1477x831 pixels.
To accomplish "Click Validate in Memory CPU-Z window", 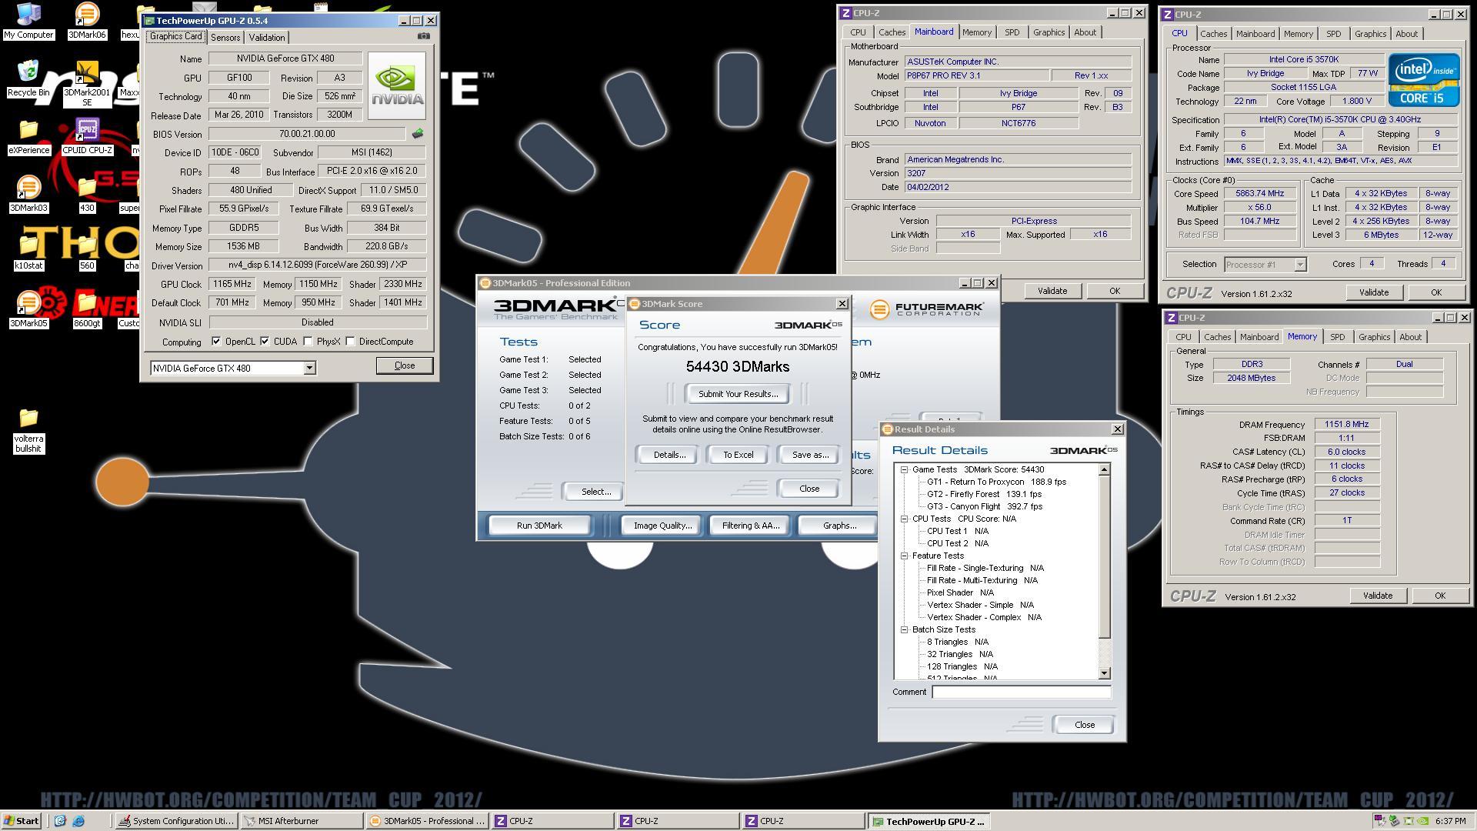I will point(1377,596).
